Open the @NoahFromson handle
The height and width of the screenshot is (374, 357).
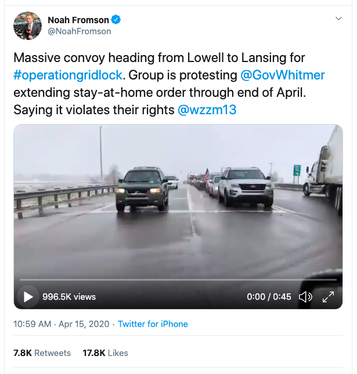79,31
